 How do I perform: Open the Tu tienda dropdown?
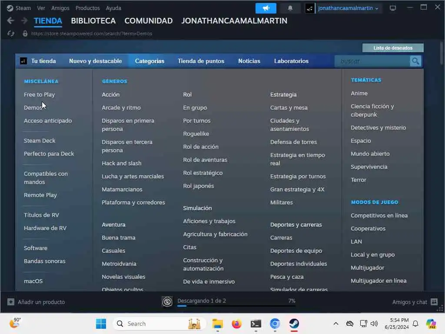pos(43,61)
